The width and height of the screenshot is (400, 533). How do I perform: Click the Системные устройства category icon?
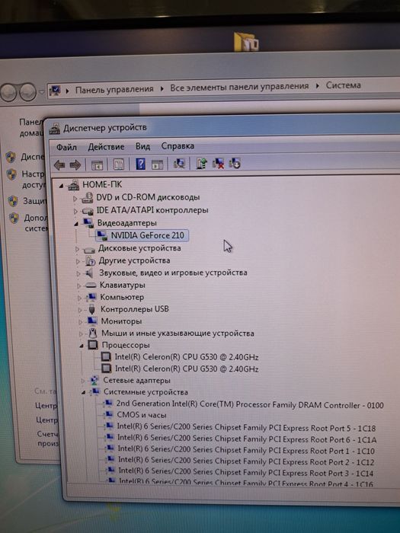[x=95, y=392]
